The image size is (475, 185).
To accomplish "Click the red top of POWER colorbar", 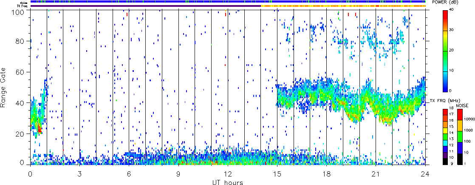I will 445,15.
